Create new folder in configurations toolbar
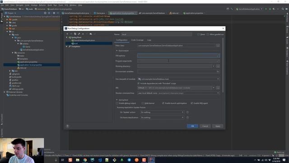The height and width of the screenshot is (163, 289). tap(91, 34)
